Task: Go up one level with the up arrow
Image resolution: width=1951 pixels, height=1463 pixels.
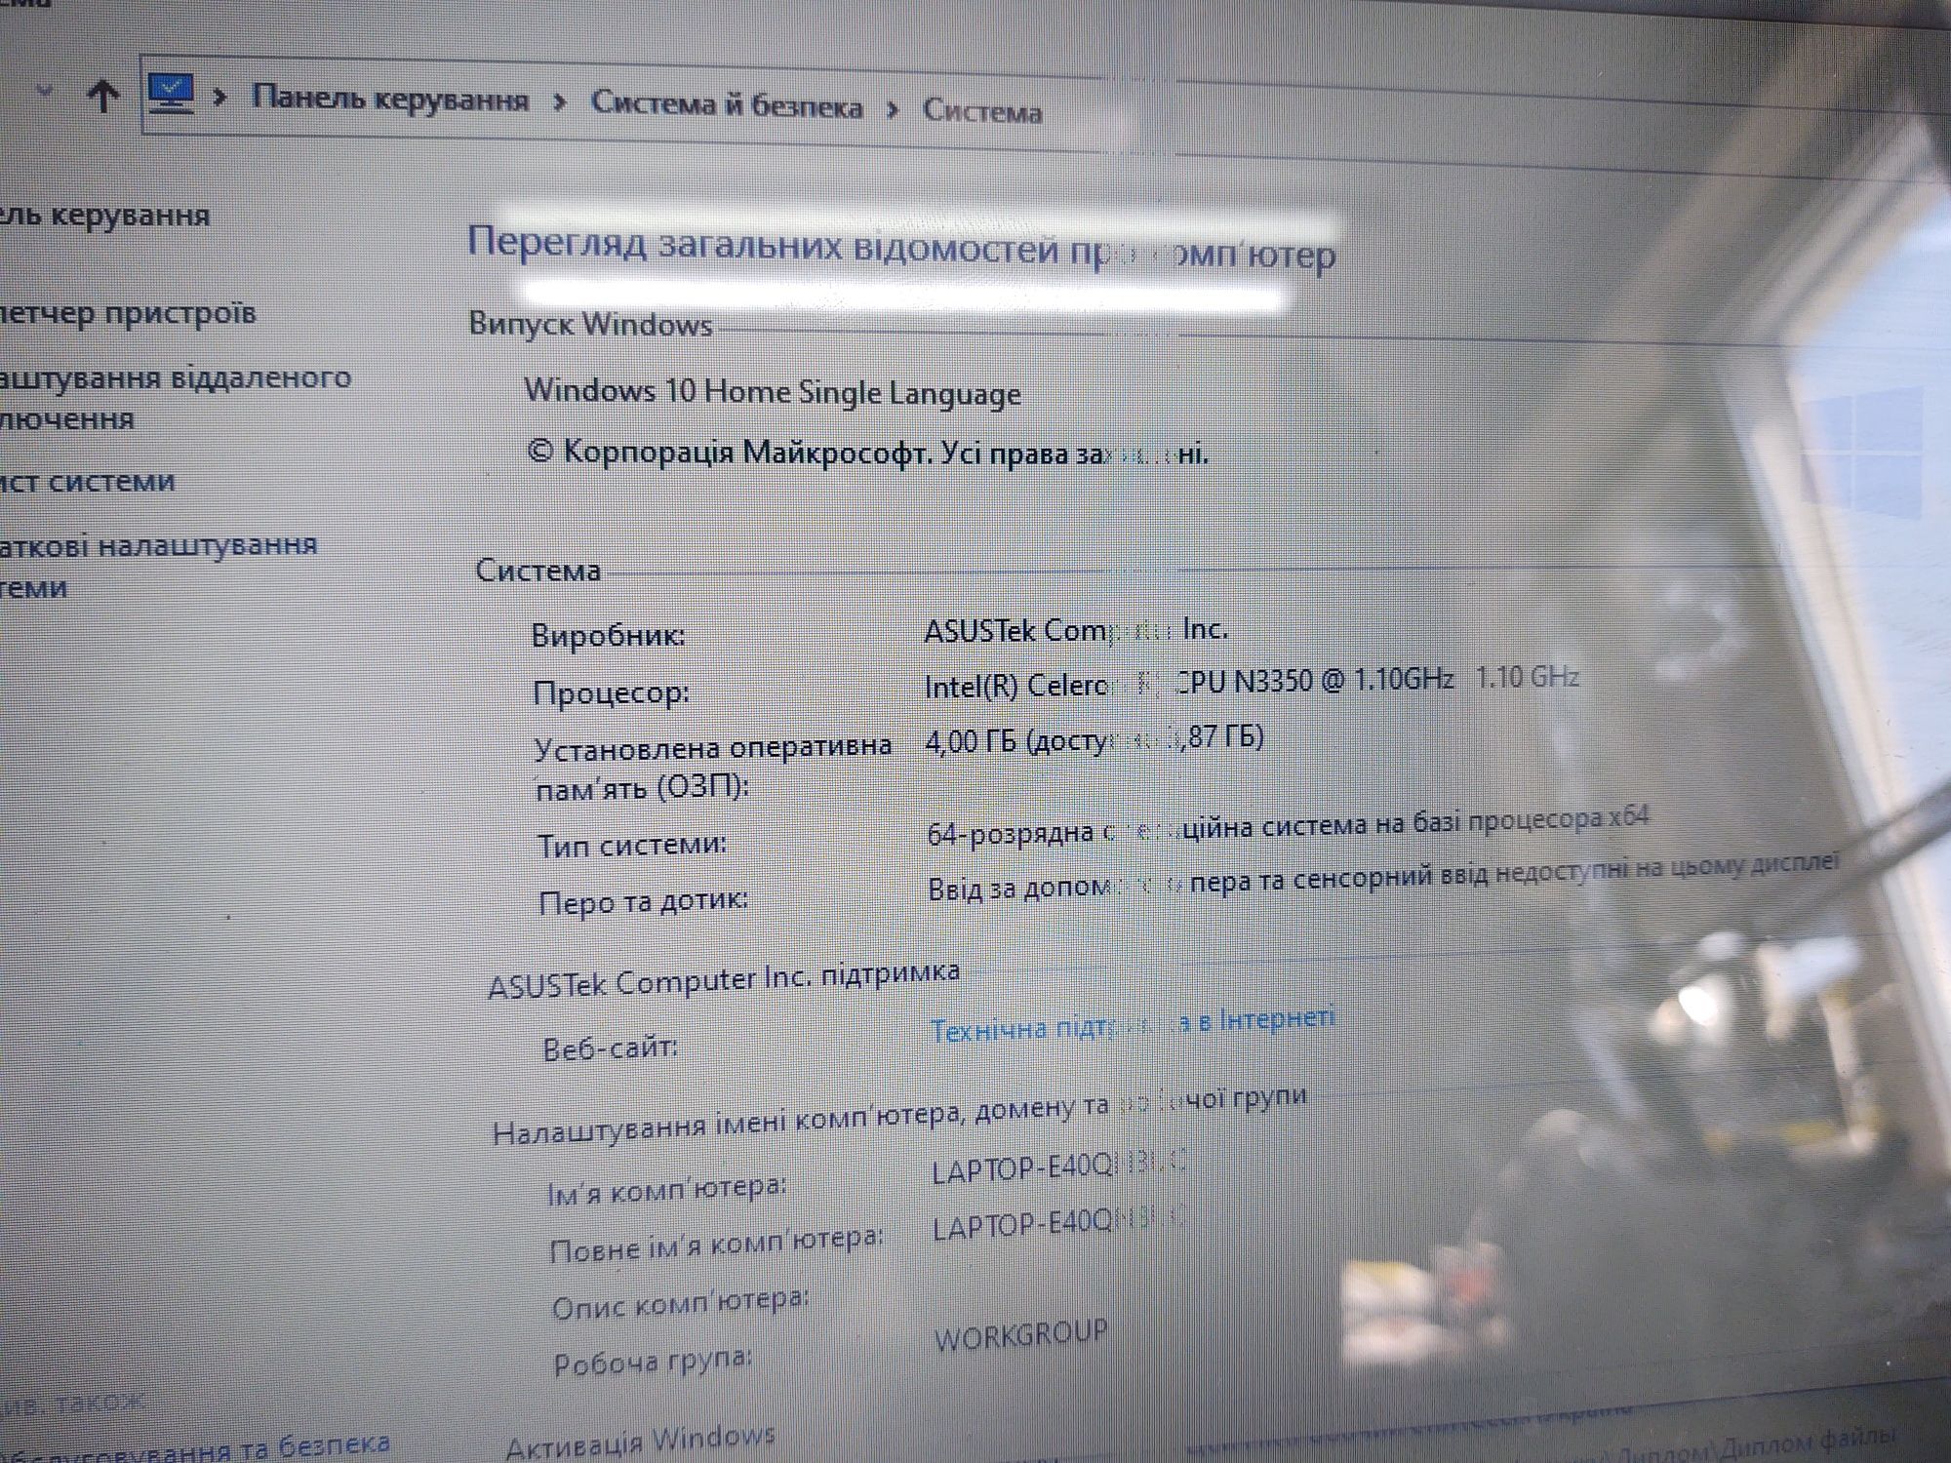Action: 103,95
